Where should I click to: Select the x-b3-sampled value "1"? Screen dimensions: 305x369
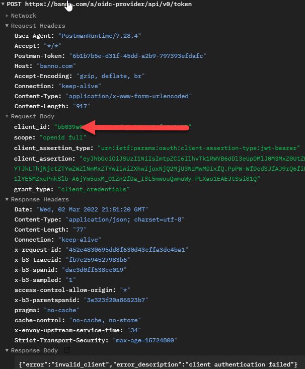tap(70, 280)
